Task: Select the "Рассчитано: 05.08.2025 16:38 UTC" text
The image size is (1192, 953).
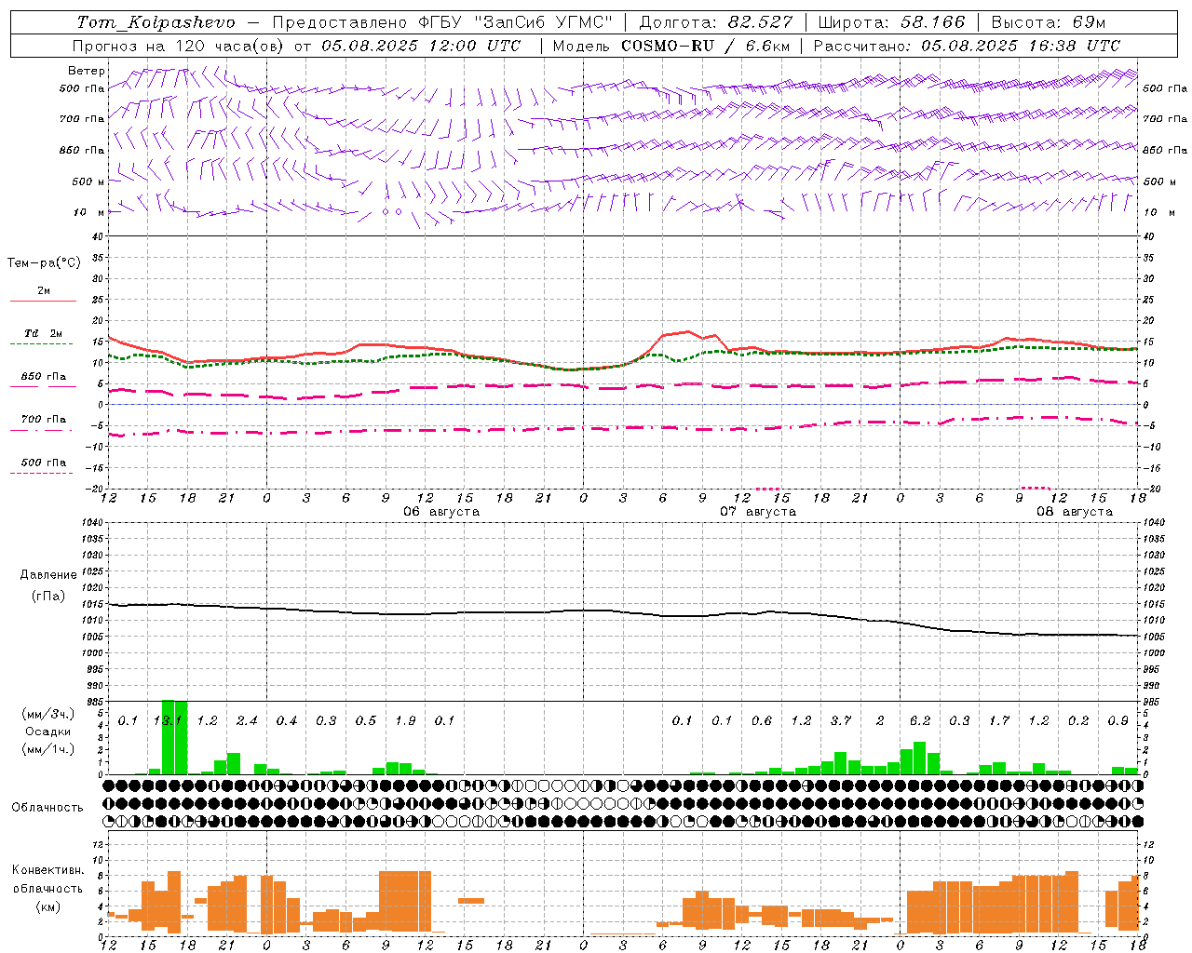Action: click(967, 46)
